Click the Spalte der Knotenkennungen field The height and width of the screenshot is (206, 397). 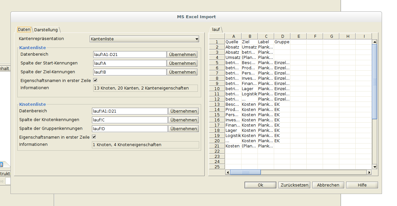[130, 120]
